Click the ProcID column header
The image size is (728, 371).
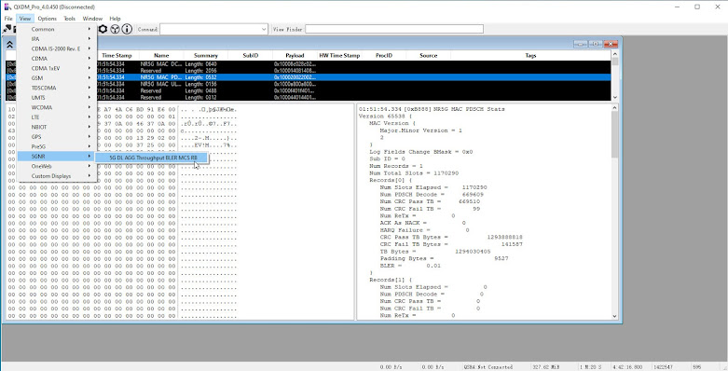384,55
